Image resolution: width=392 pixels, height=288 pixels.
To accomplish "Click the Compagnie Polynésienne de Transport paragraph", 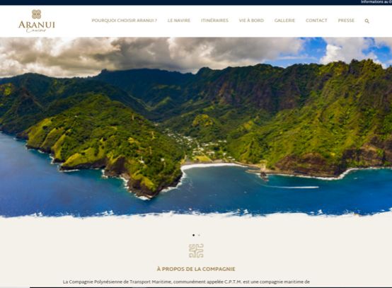I will [x=186, y=282].
